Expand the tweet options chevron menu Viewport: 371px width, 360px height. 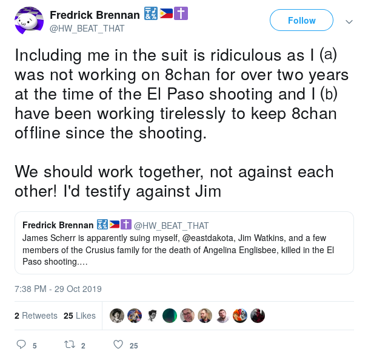coord(349,22)
